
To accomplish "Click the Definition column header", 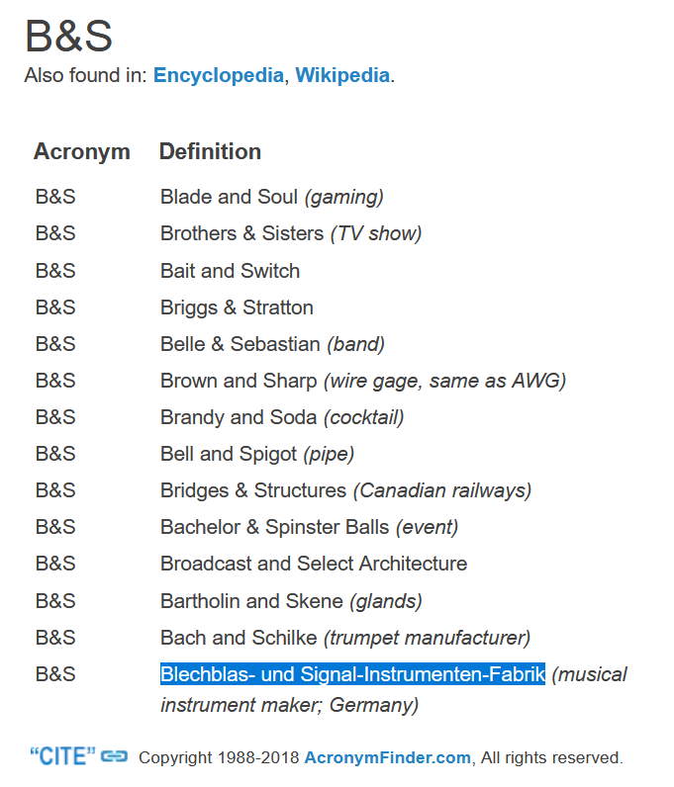I will coord(210,151).
